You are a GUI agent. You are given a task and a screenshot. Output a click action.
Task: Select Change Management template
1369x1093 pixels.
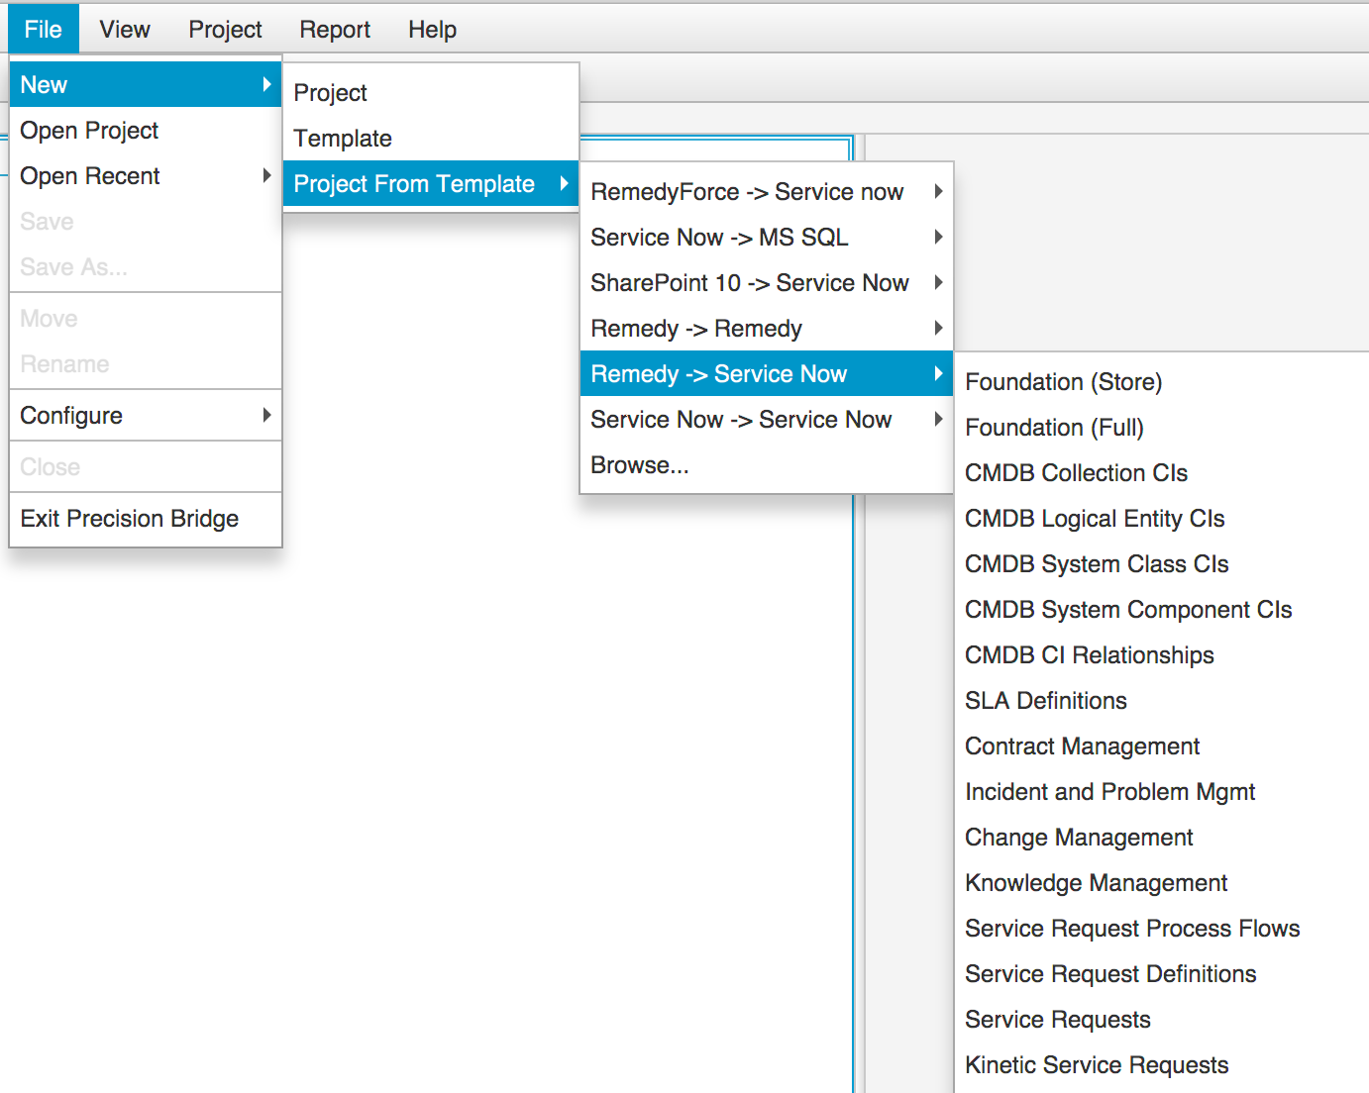1162,837
